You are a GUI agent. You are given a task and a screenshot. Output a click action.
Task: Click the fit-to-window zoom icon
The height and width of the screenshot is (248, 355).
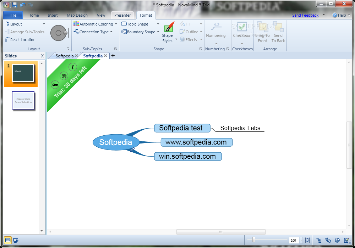[307, 240]
